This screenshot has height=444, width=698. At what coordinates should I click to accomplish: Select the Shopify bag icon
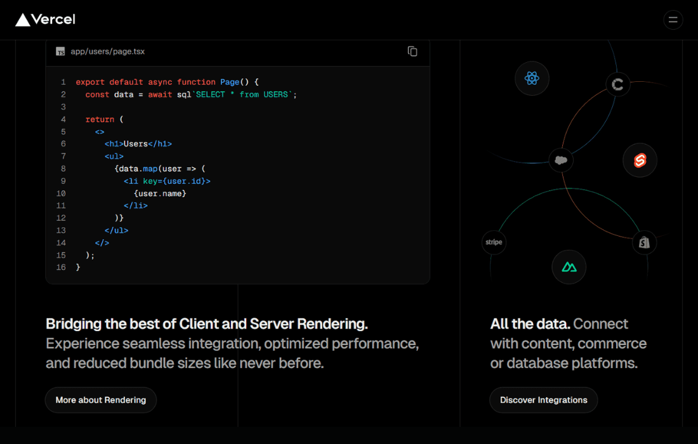[x=644, y=242]
